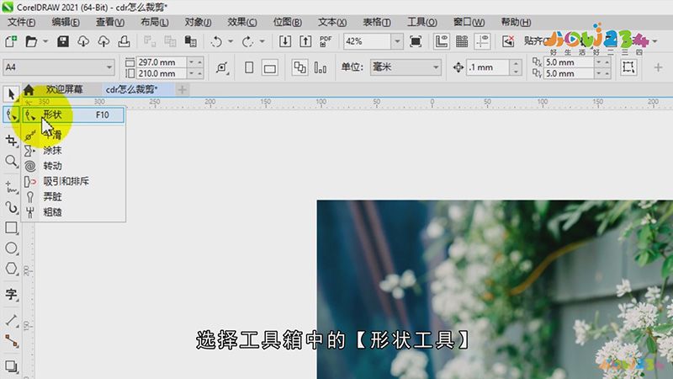Image resolution: width=673 pixels, height=379 pixels.
Task: Open the 效果 menu
Action: (242, 22)
